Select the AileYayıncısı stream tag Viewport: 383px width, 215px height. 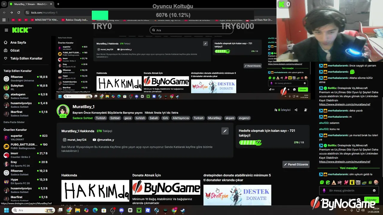[x=181, y=118]
